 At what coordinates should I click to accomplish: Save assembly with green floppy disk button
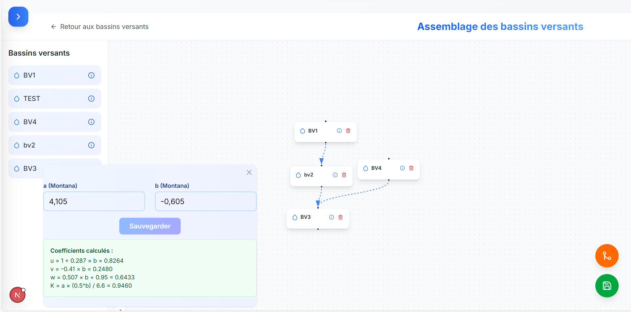pos(607,286)
